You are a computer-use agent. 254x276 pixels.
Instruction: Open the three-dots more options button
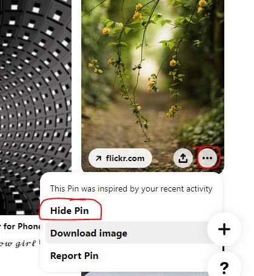207,158
